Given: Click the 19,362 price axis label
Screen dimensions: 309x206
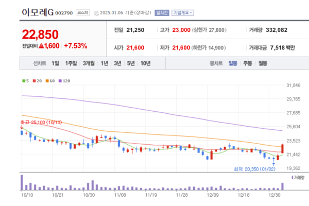Looking at the screenshot, I should (294, 168).
